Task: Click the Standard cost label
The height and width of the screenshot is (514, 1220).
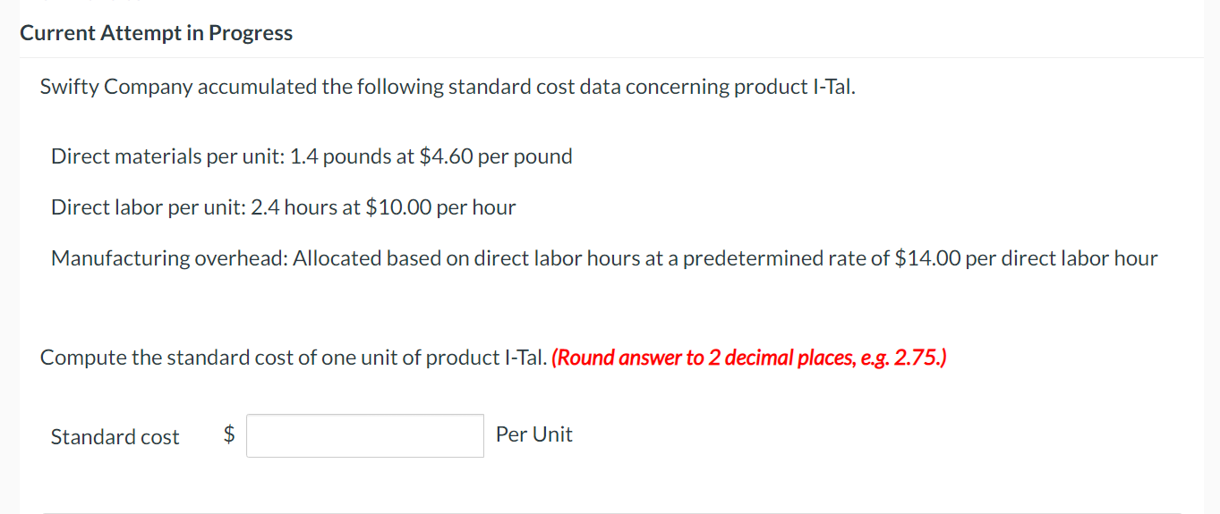Action: (115, 437)
